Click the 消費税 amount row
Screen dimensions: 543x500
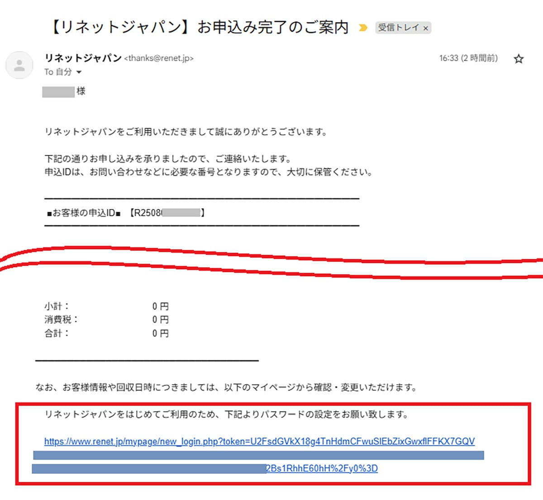tap(106, 319)
